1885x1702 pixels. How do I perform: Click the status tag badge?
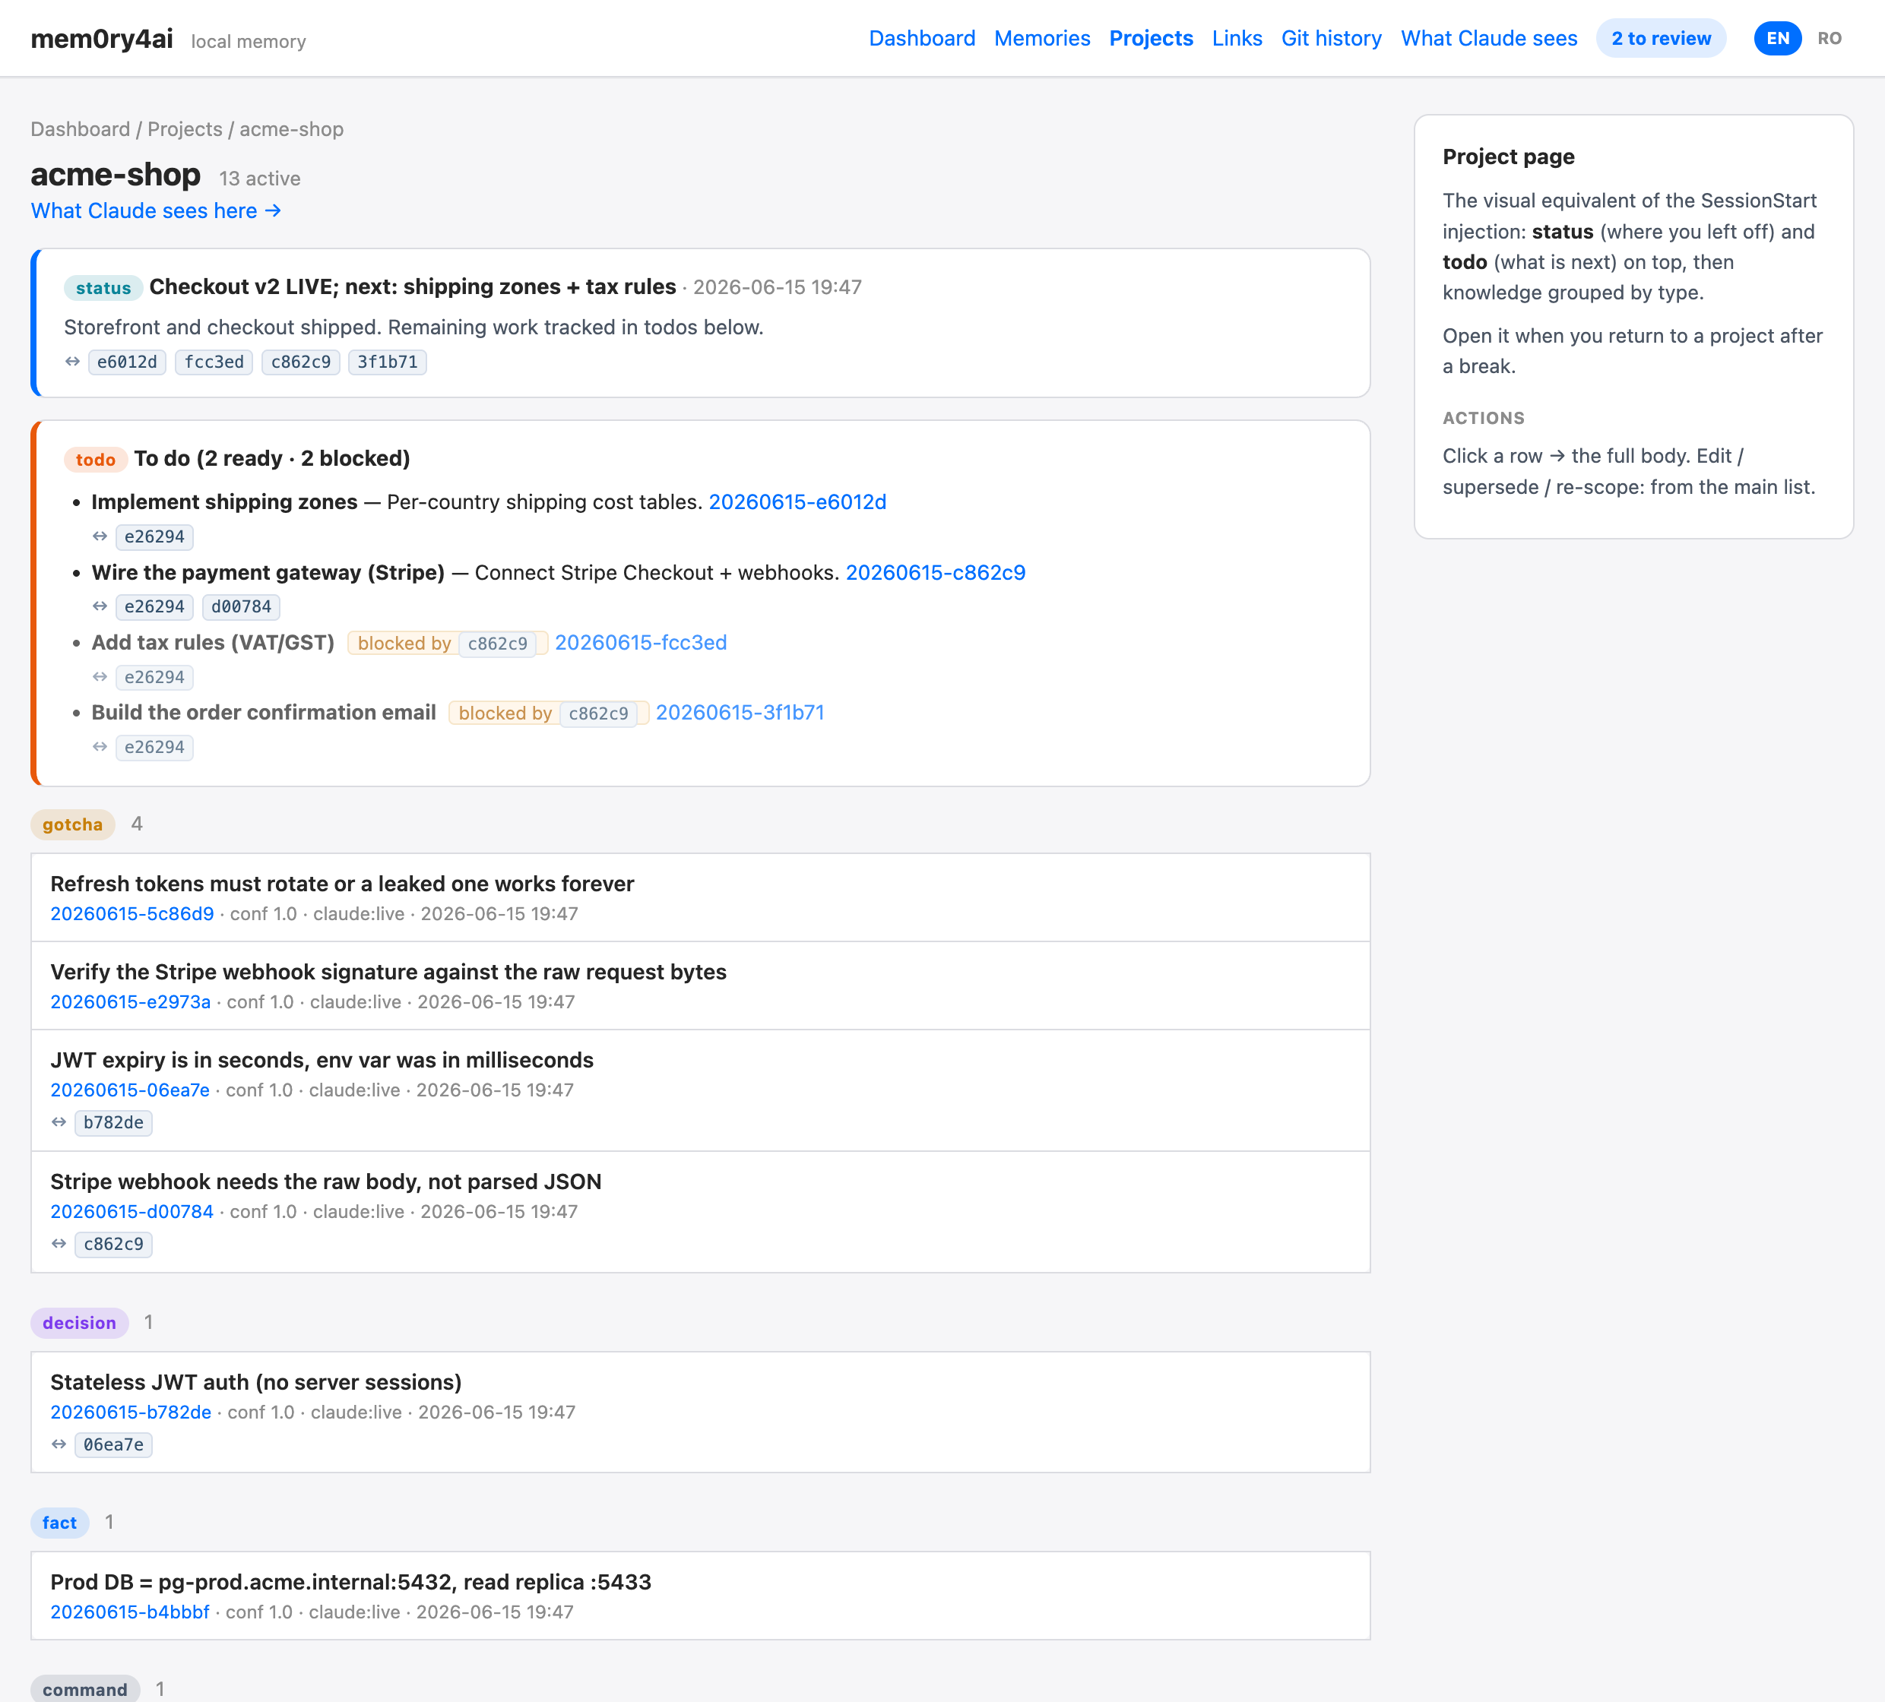click(x=103, y=288)
